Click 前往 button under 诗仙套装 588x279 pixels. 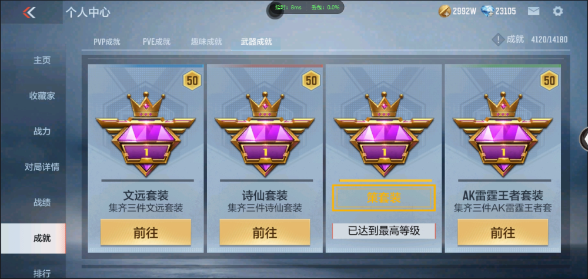coord(265,233)
